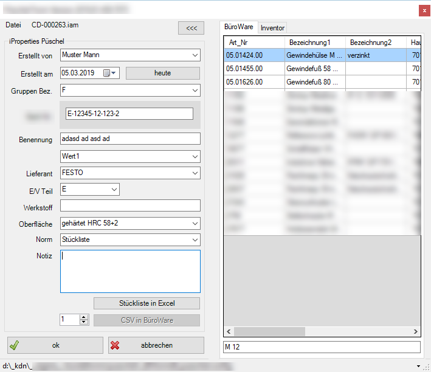The height and width of the screenshot is (372, 431).
Task: Sort by Bezeichnung1 column header
Action: (315, 43)
